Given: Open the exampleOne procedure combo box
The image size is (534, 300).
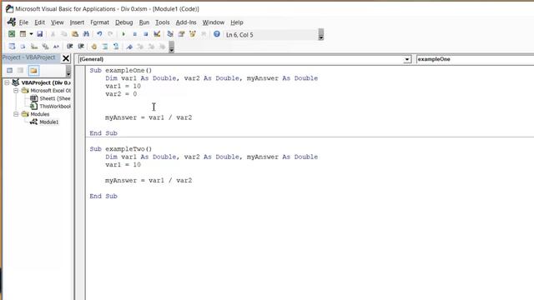Looking at the screenshot, I should (475, 59).
